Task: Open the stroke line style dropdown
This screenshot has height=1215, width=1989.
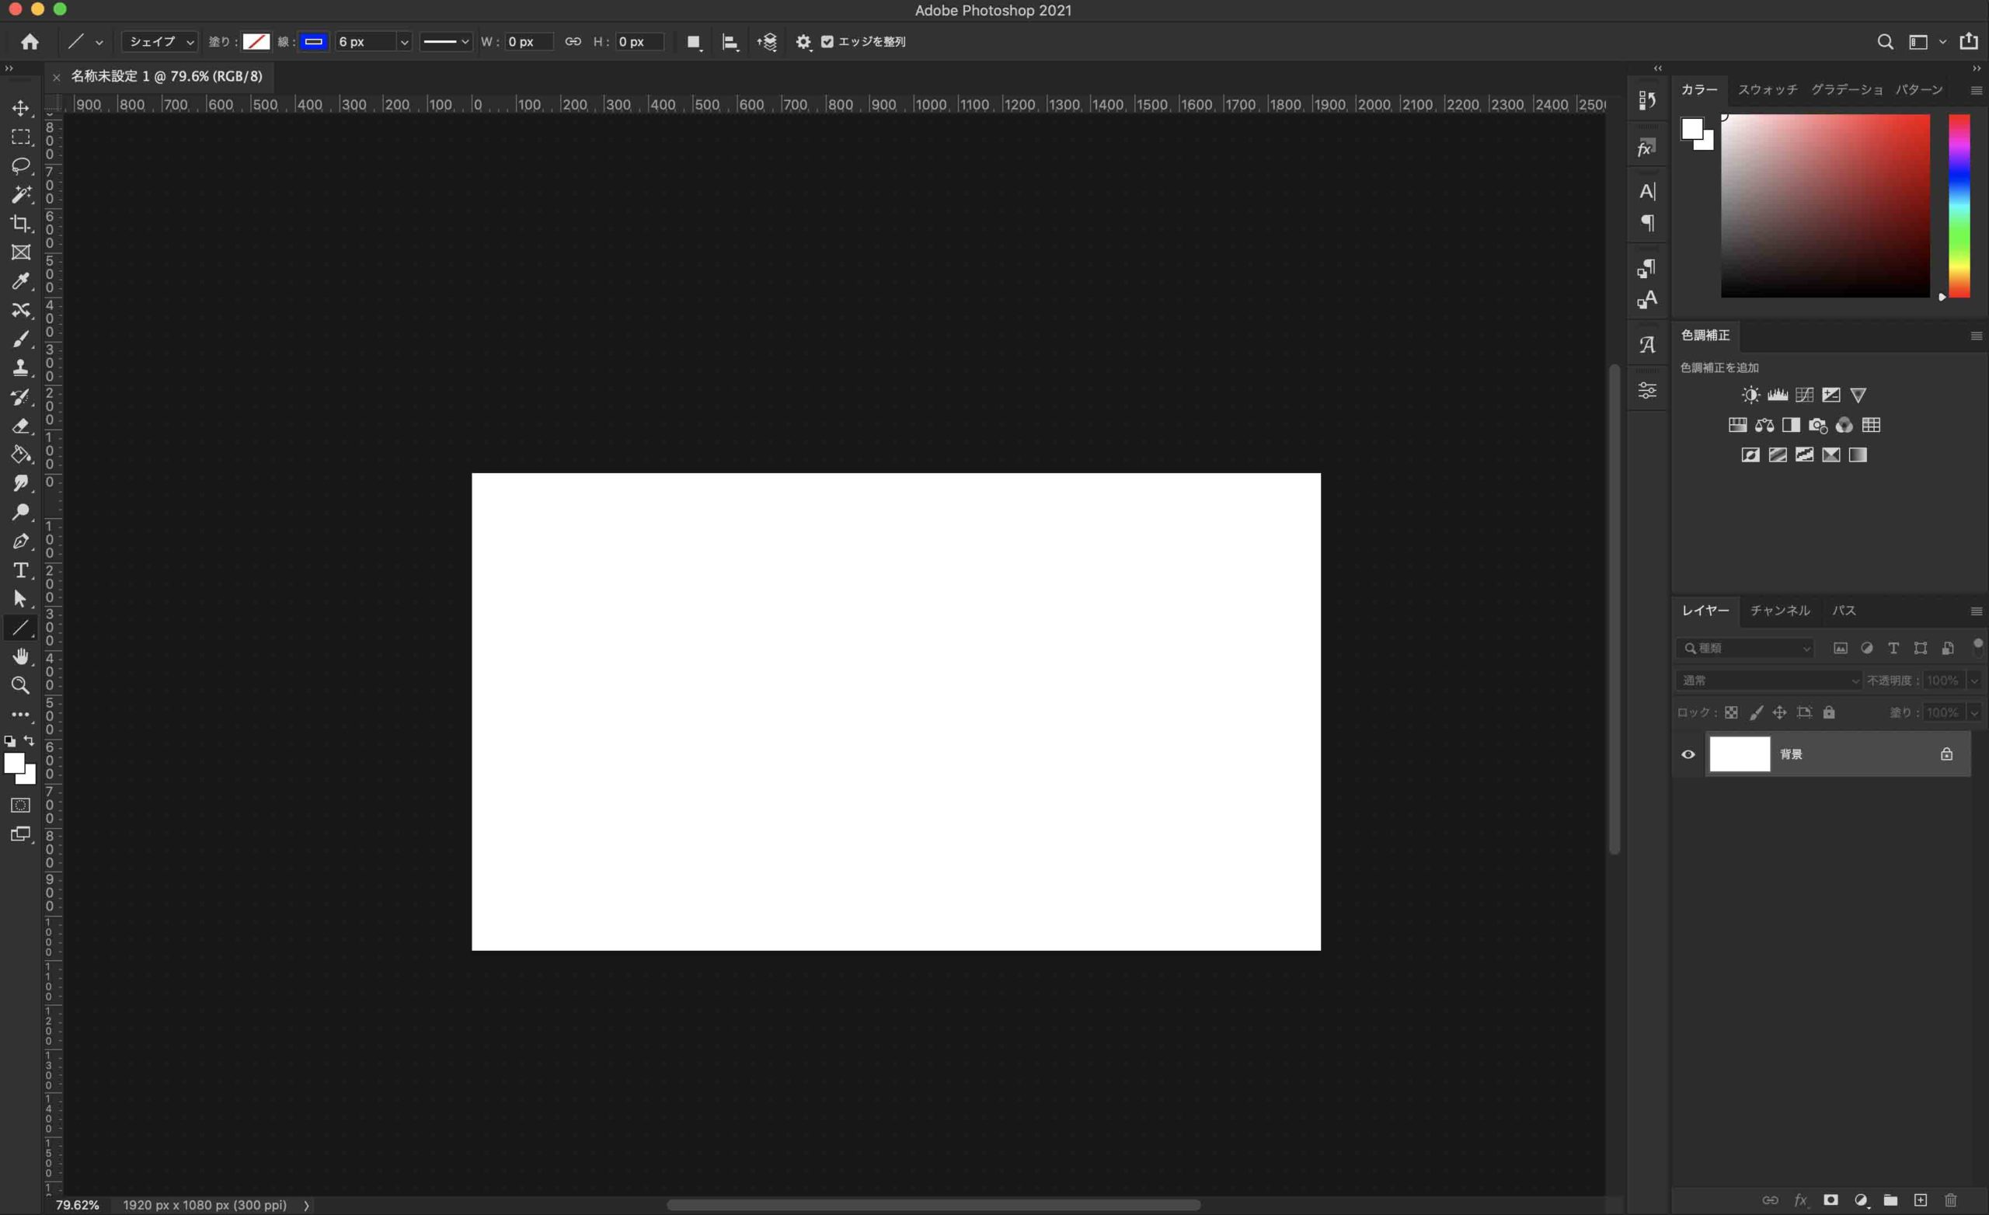Action: [x=446, y=42]
